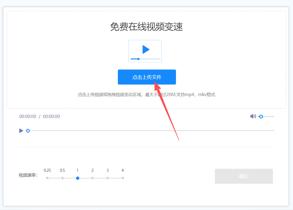Image resolution: width=293 pixels, height=210 pixels.
Task: Select 0.25 speed on the speed scale
Action: click(48, 178)
